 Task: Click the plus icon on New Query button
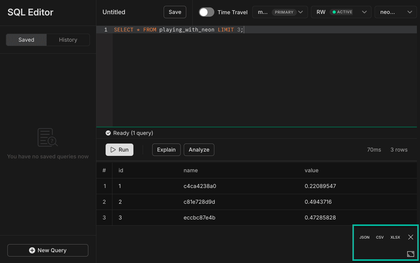coord(32,250)
